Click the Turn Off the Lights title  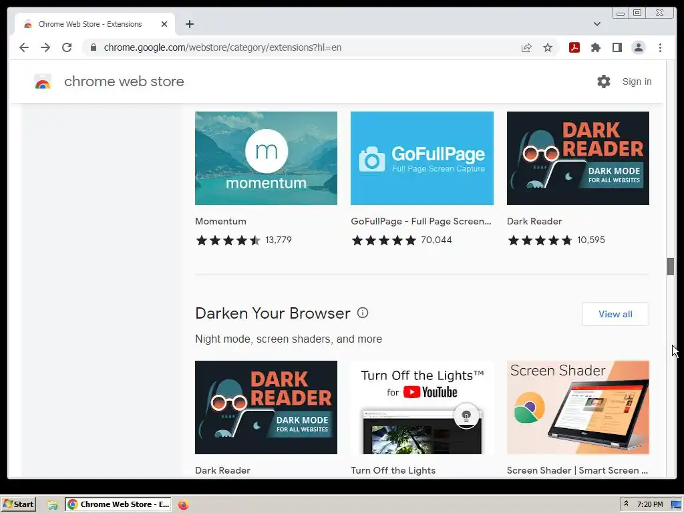click(x=393, y=470)
